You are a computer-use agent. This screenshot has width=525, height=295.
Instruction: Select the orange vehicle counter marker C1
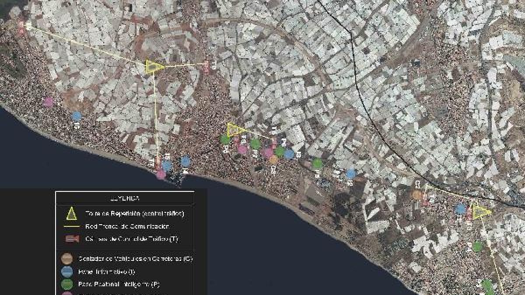417,194
